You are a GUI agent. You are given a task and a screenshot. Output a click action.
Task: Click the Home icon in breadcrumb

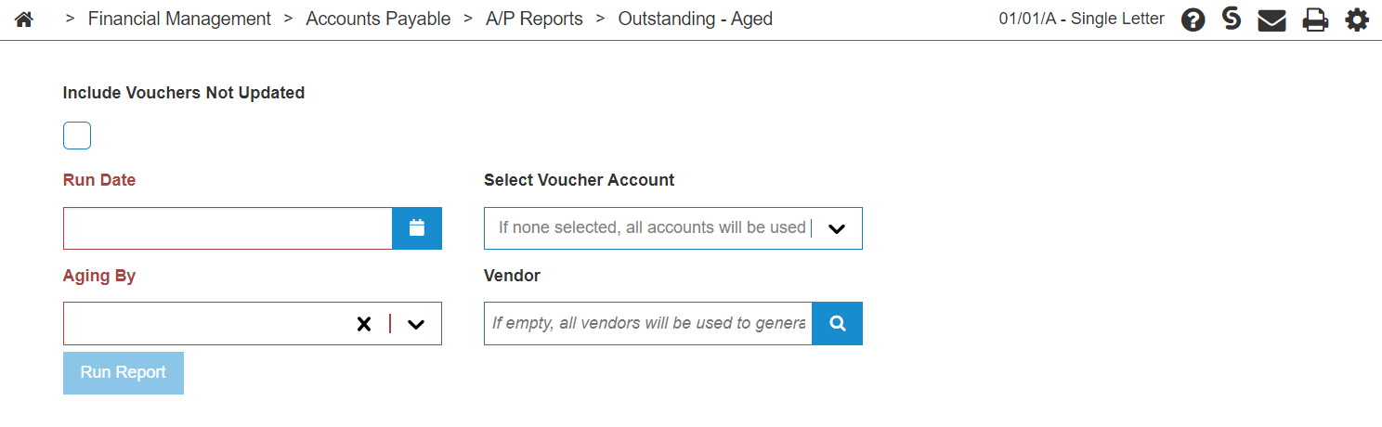coord(24,19)
